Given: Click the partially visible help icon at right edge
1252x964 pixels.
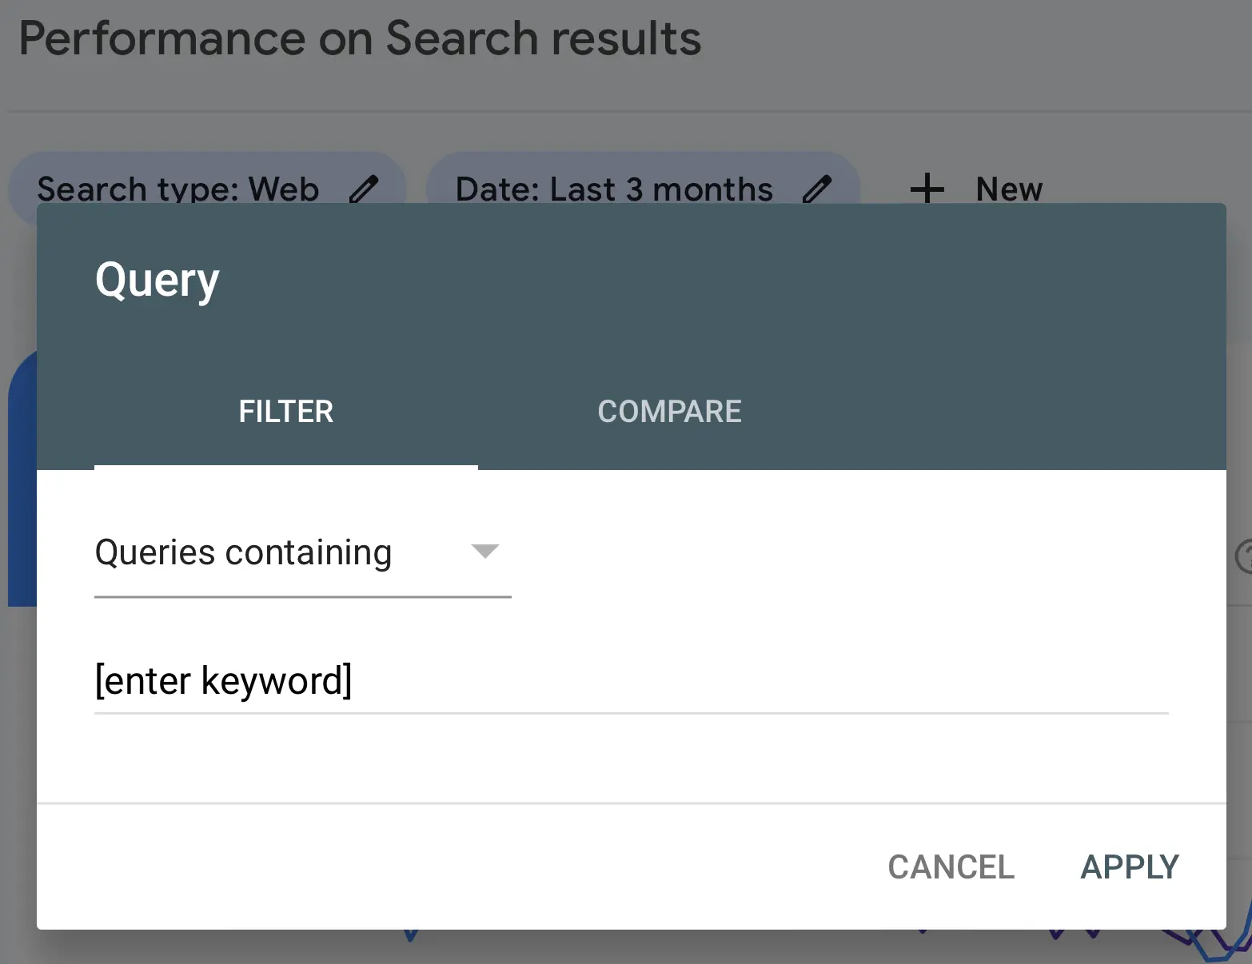Looking at the screenshot, I should [x=1244, y=556].
